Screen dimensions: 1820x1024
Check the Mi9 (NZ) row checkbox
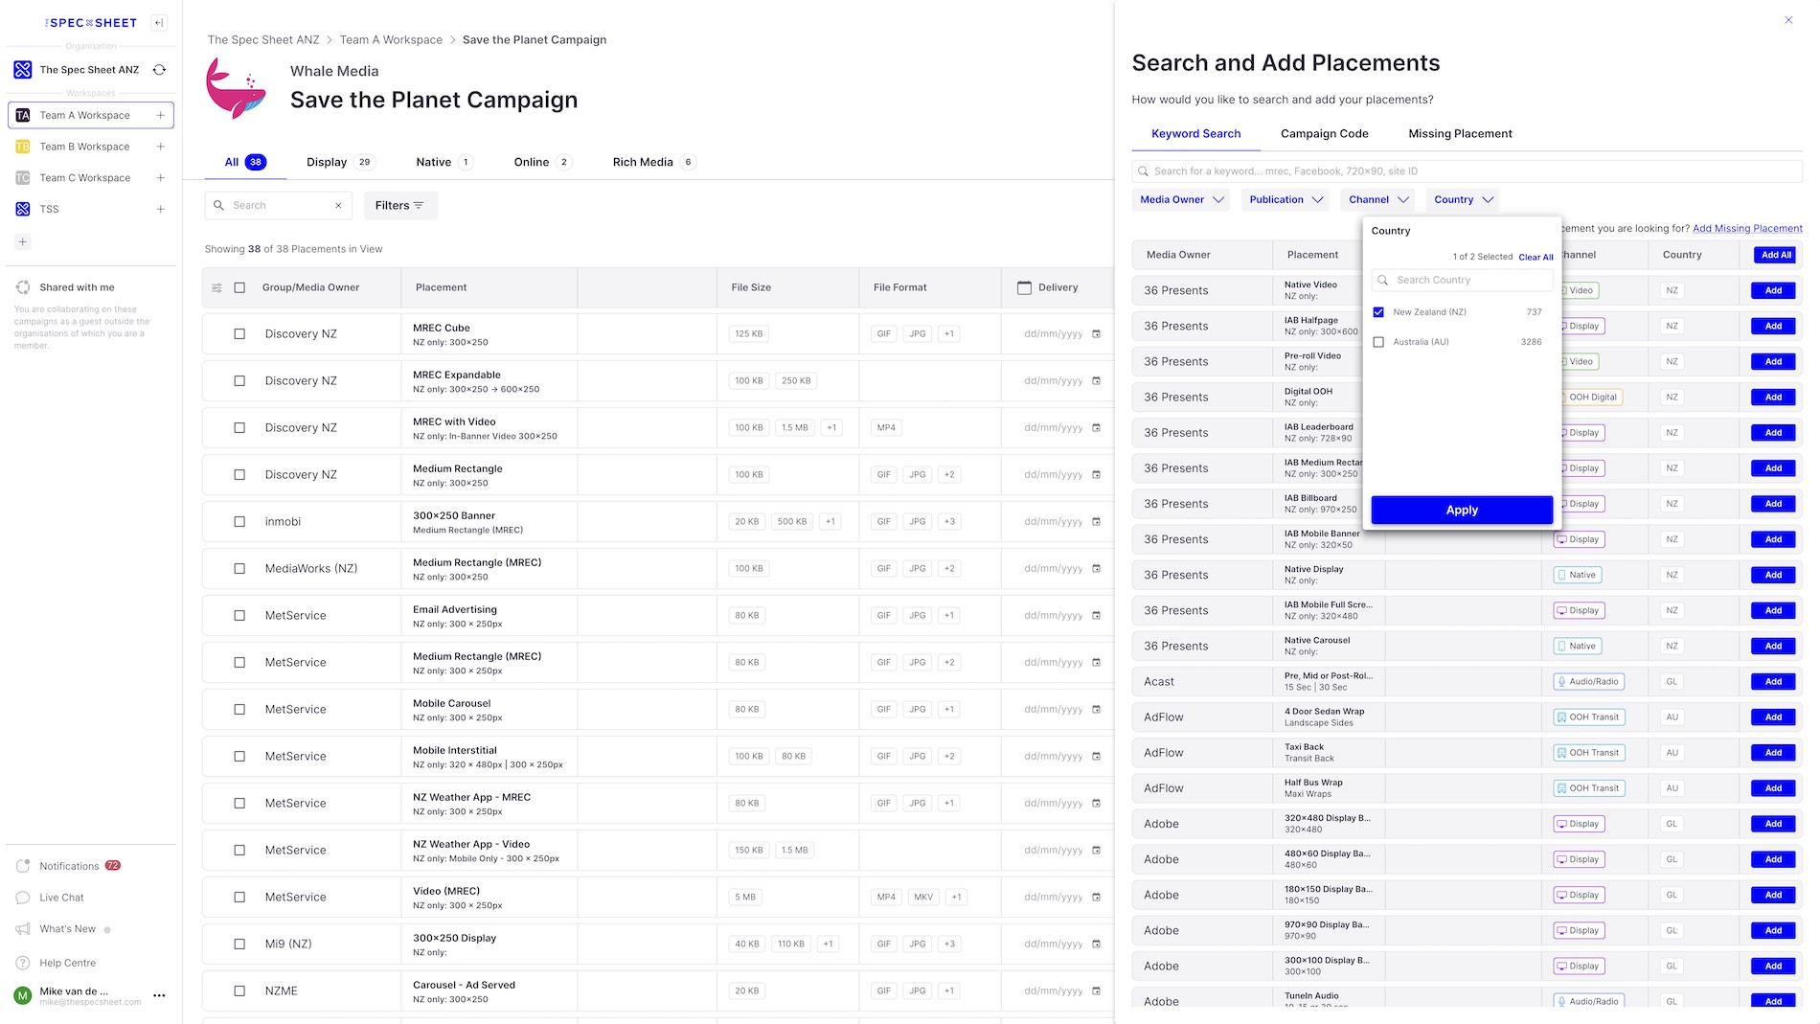coord(239,944)
